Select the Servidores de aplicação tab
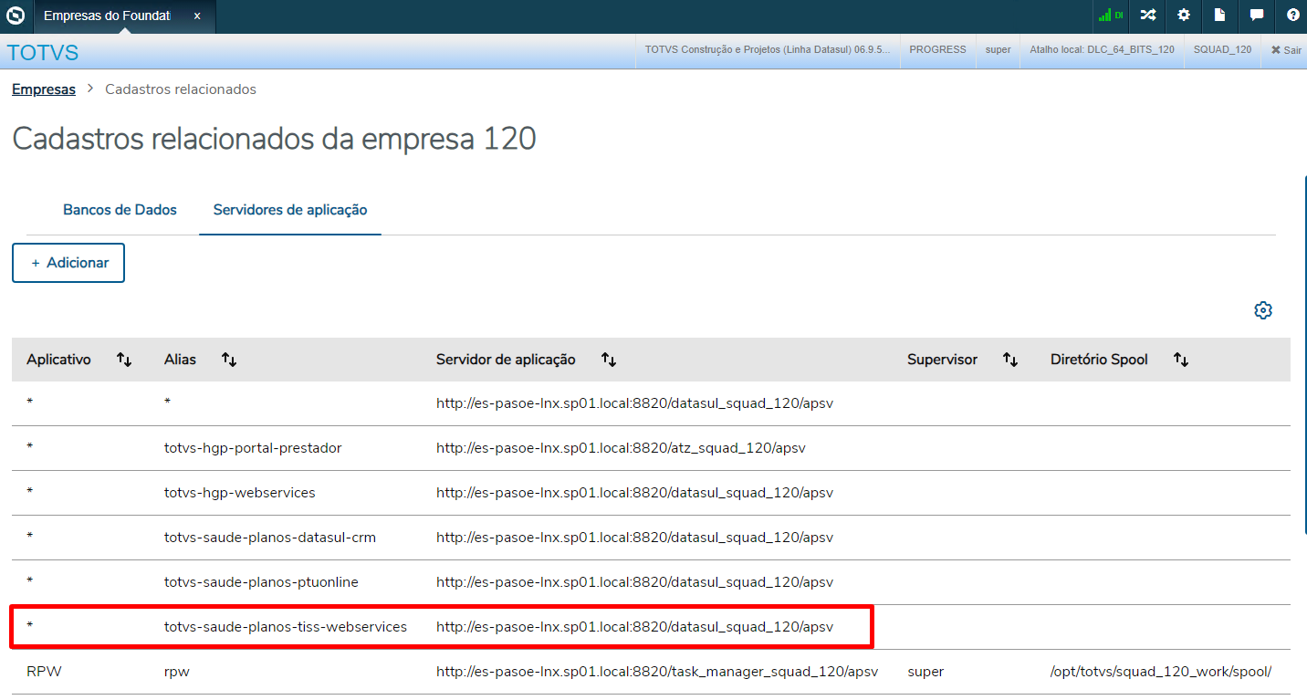 click(x=290, y=210)
